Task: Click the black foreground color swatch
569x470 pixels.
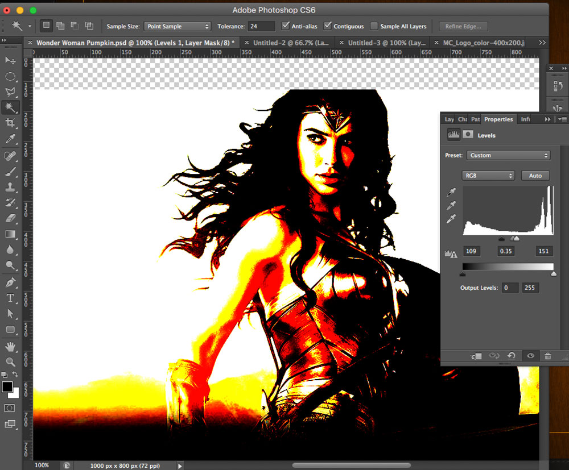Action: (x=7, y=387)
